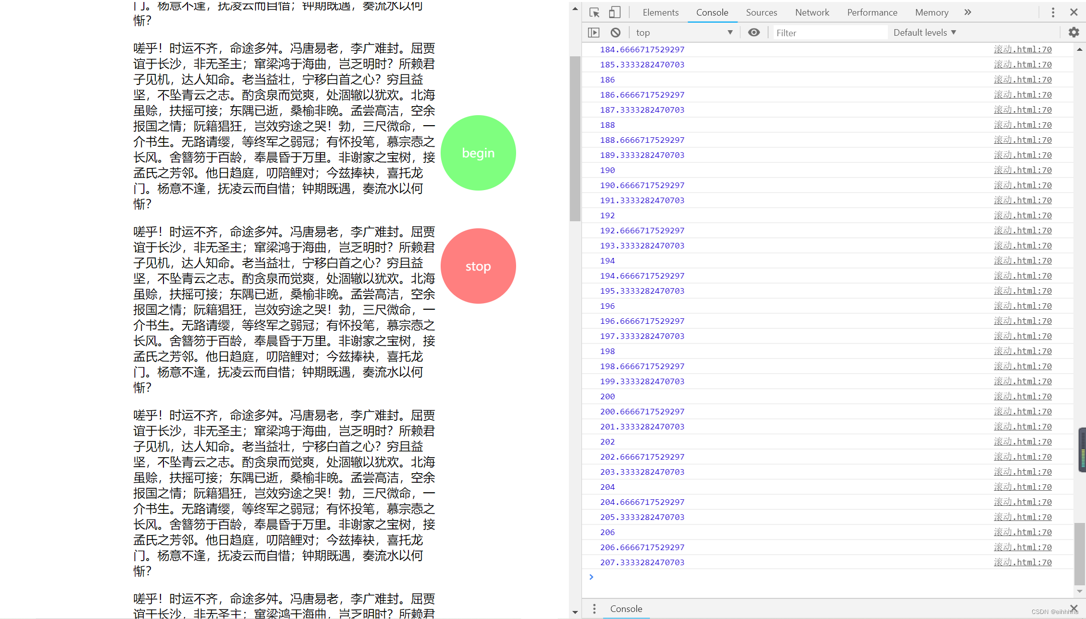Image resolution: width=1086 pixels, height=619 pixels.
Task: Expand the top context selector dropdown
Action: (684, 33)
